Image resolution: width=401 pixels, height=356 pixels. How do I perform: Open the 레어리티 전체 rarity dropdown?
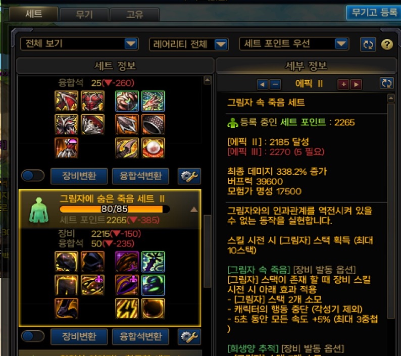[x=188, y=44]
